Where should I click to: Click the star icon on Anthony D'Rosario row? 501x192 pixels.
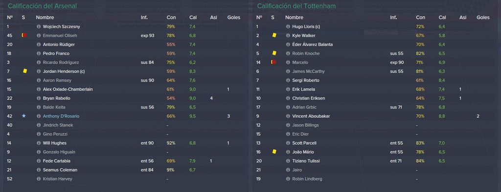pos(23,116)
